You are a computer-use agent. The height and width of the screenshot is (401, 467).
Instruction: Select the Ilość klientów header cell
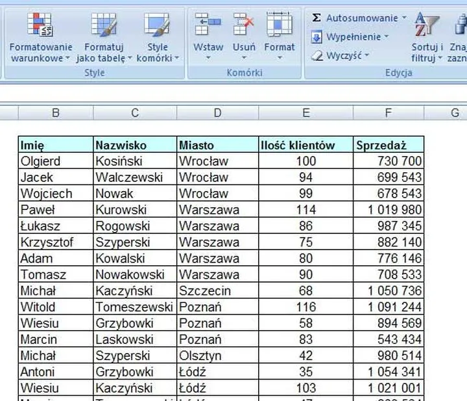(305, 145)
